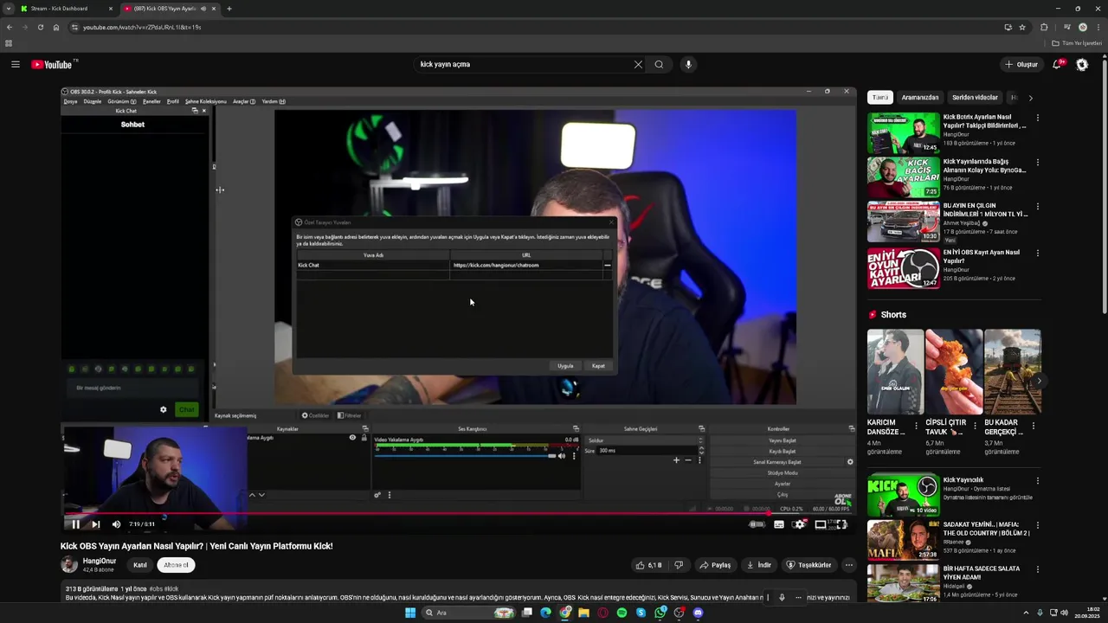Open menu for SADAKAT YEMİNİ MAFIA video
The height and width of the screenshot is (623, 1108).
1037,525
